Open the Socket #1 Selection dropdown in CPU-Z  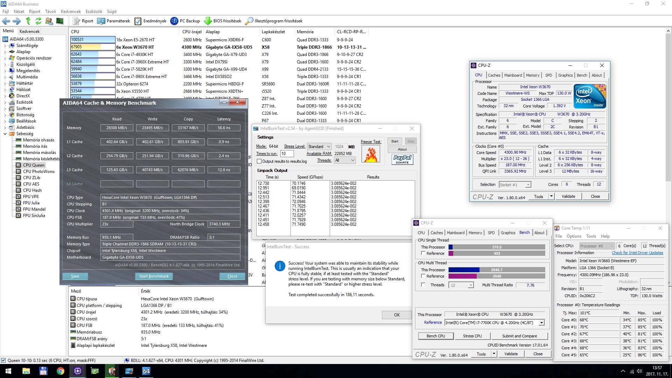[514, 184]
